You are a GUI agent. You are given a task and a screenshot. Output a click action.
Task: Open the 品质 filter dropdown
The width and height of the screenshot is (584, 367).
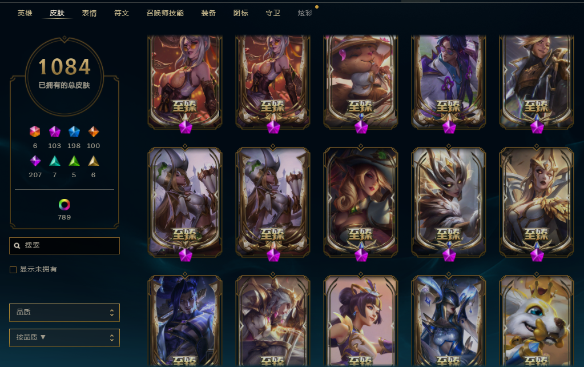65,313
